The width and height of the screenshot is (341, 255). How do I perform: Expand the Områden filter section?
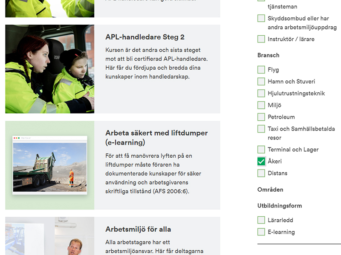point(268,190)
